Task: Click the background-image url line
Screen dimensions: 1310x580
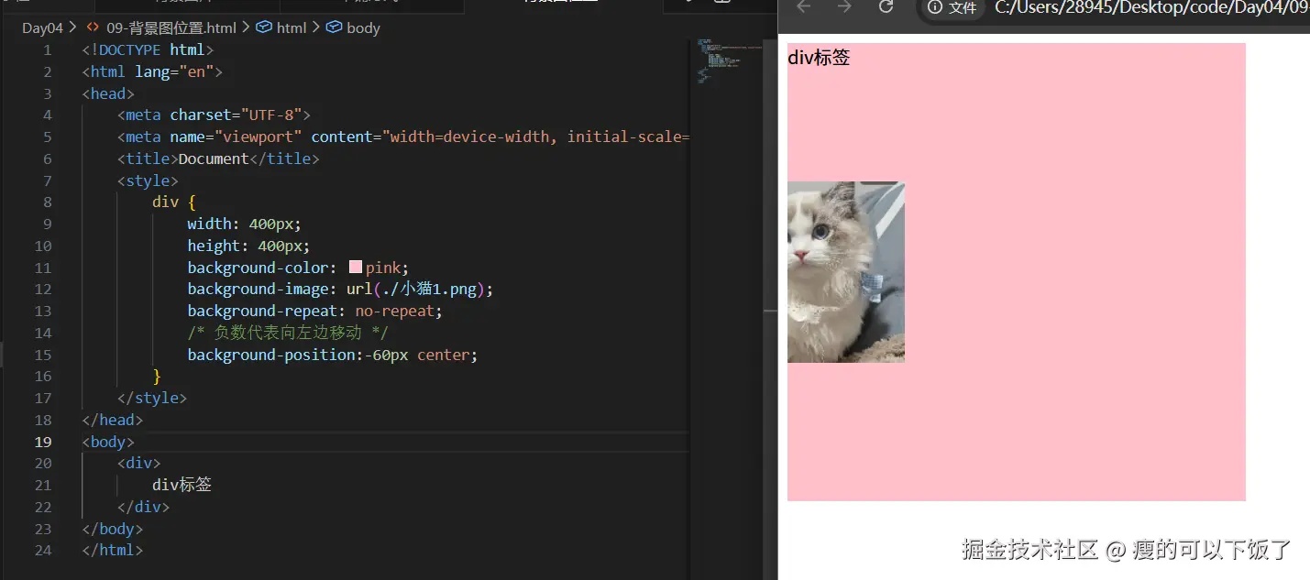Action: coord(341,289)
